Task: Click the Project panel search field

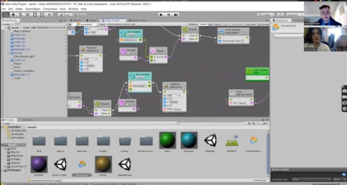Action: tap(210, 124)
